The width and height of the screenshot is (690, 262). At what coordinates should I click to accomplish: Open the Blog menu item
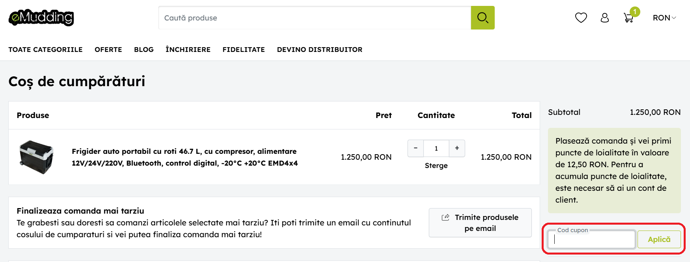coord(144,50)
